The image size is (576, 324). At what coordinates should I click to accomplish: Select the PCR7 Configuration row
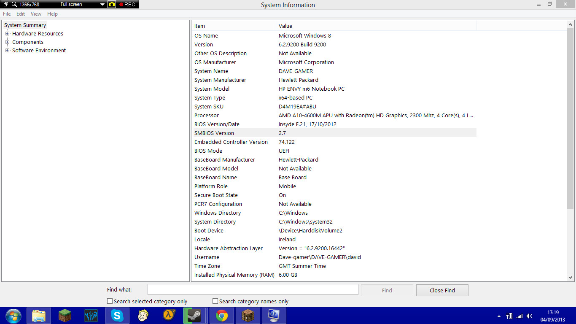click(334, 204)
